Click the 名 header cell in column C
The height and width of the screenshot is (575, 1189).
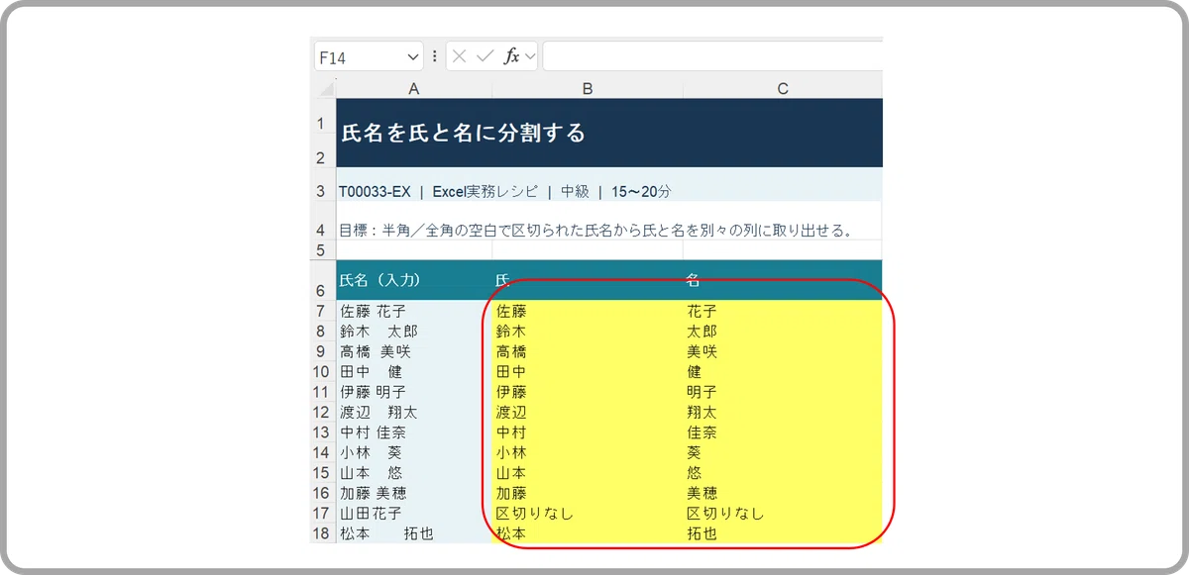[x=783, y=280]
